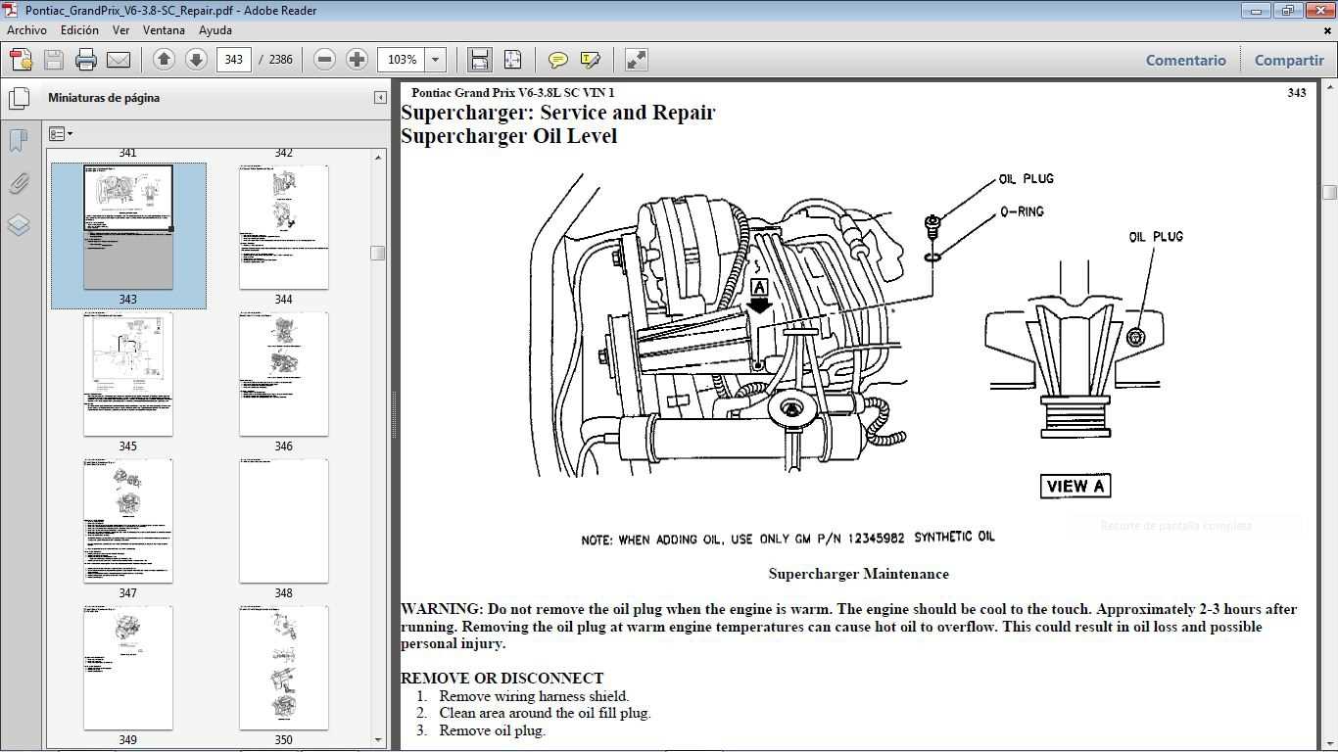1338x752 pixels.
Task: Click the page number input field
Action: 233,60
